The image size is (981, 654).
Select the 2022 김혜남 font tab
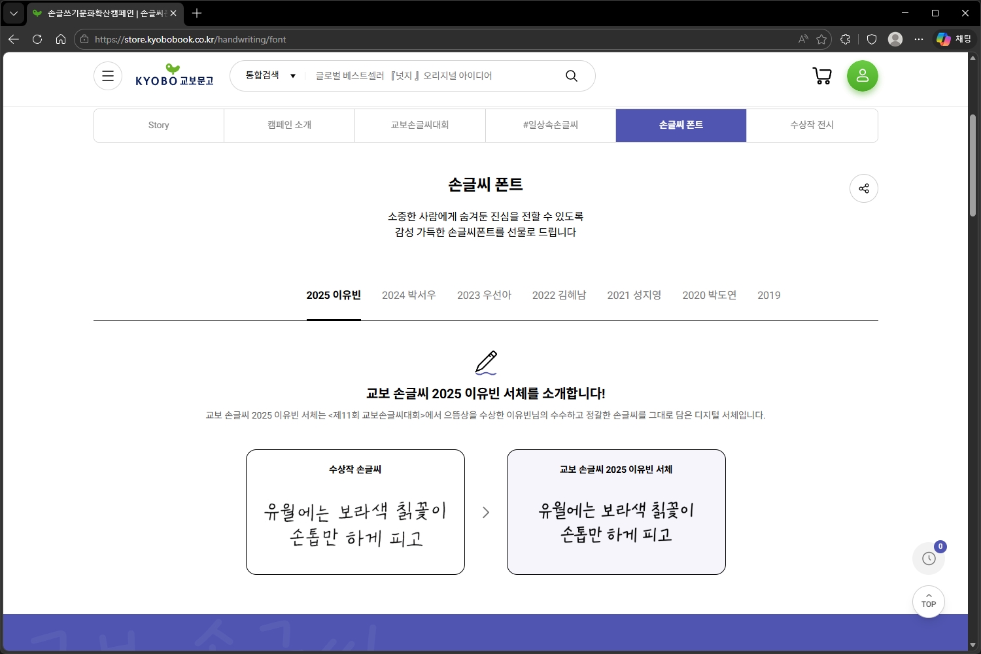coord(559,295)
